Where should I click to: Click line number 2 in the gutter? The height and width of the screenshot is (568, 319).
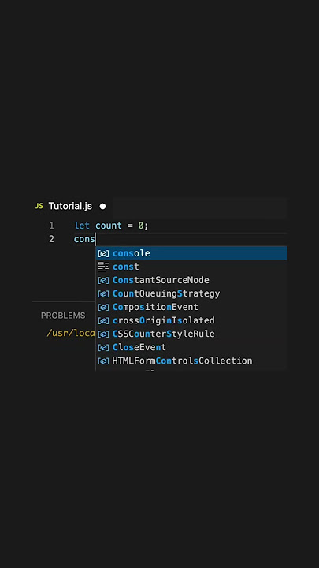pos(51,239)
